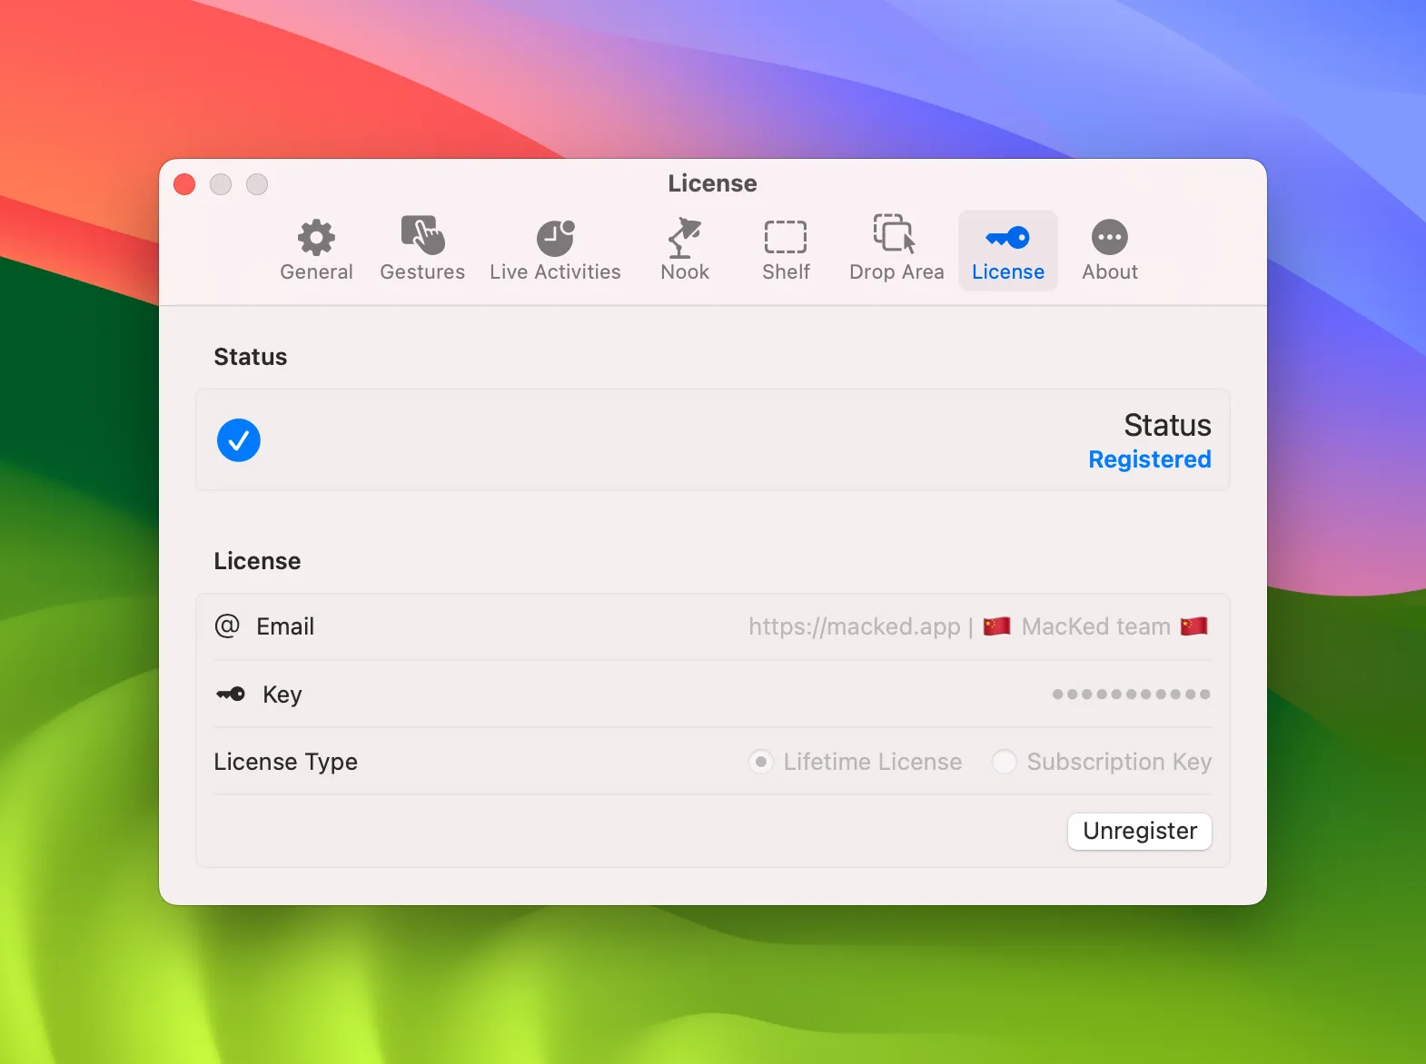Click the masked Key password field
The image size is (1426, 1064).
[1130, 695]
